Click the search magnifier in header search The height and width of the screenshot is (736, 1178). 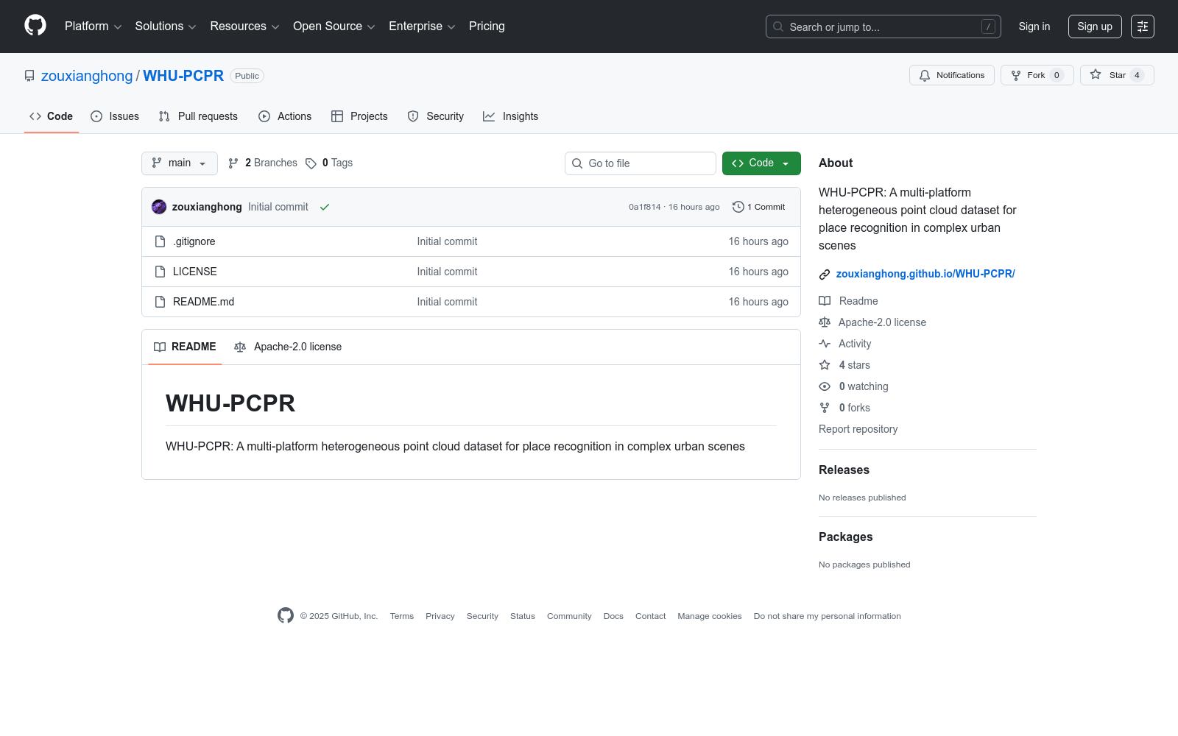778,26
